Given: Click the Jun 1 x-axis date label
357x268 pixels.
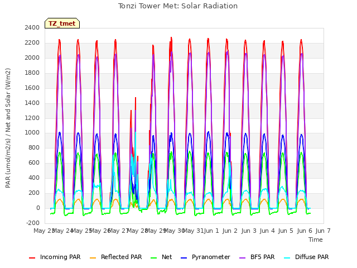Looking at the screenshot, I should [211, 231].
